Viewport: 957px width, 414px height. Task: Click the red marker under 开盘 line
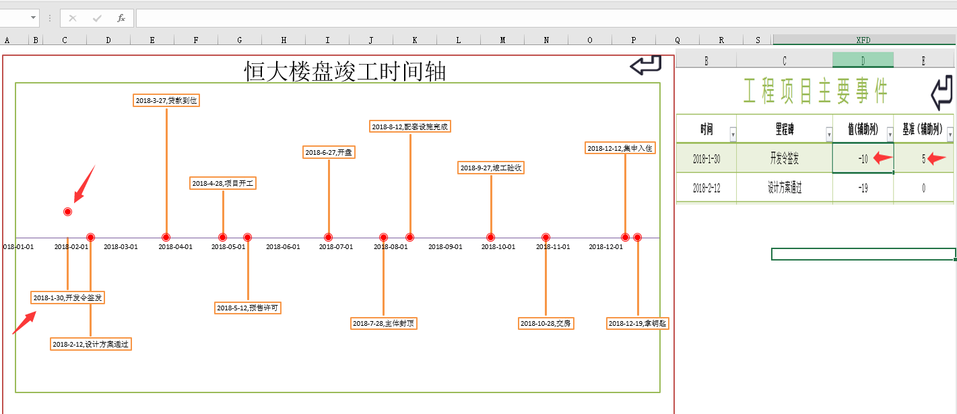coord(329,237)
